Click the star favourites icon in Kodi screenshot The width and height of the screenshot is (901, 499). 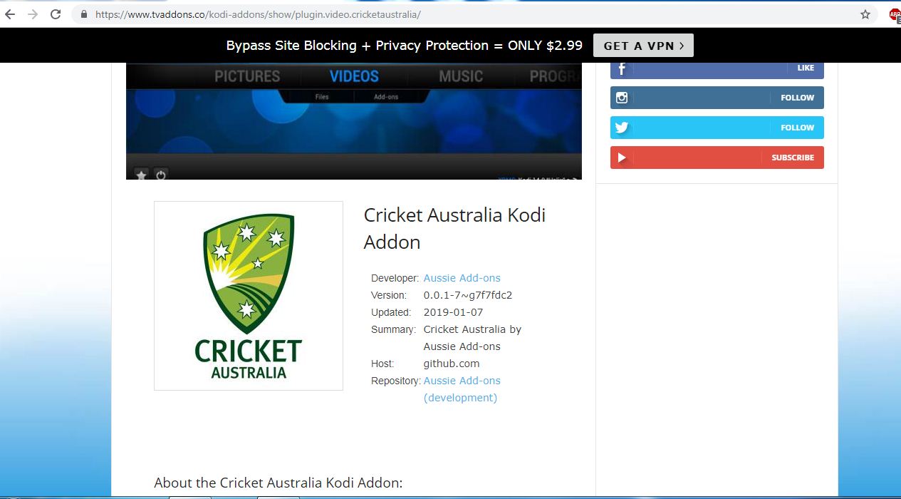(x=141, y=175)
